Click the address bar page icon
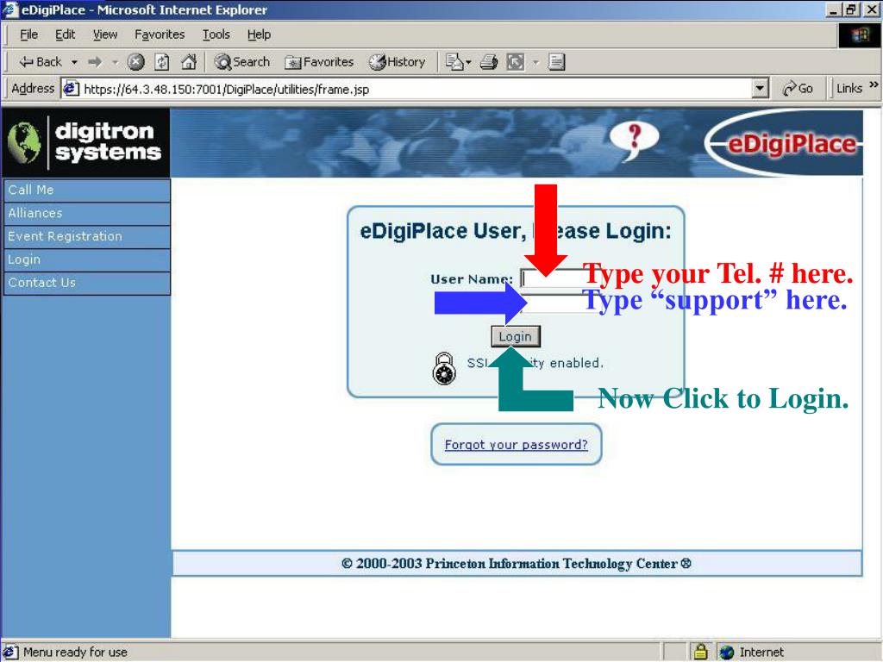 [71, 89]
